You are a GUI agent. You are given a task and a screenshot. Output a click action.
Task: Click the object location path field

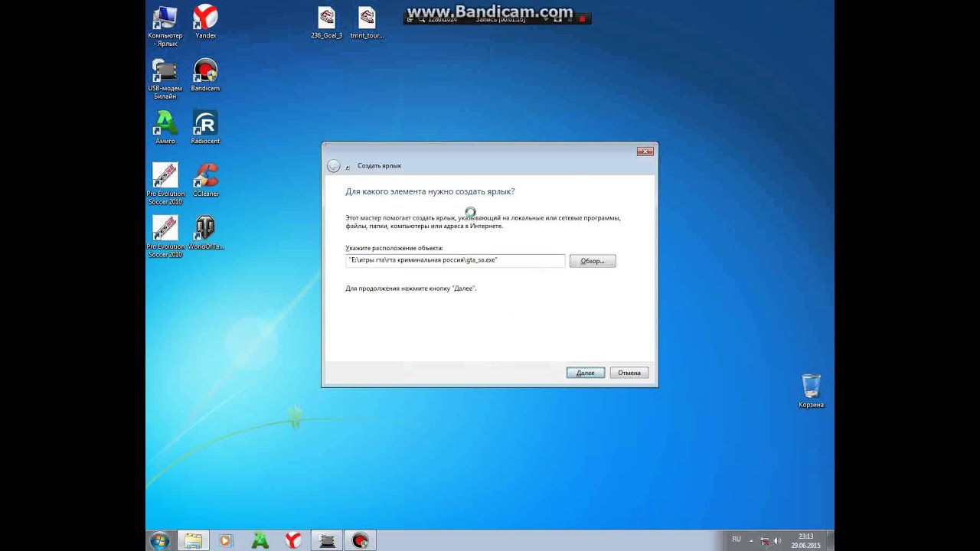coord(455,261)
